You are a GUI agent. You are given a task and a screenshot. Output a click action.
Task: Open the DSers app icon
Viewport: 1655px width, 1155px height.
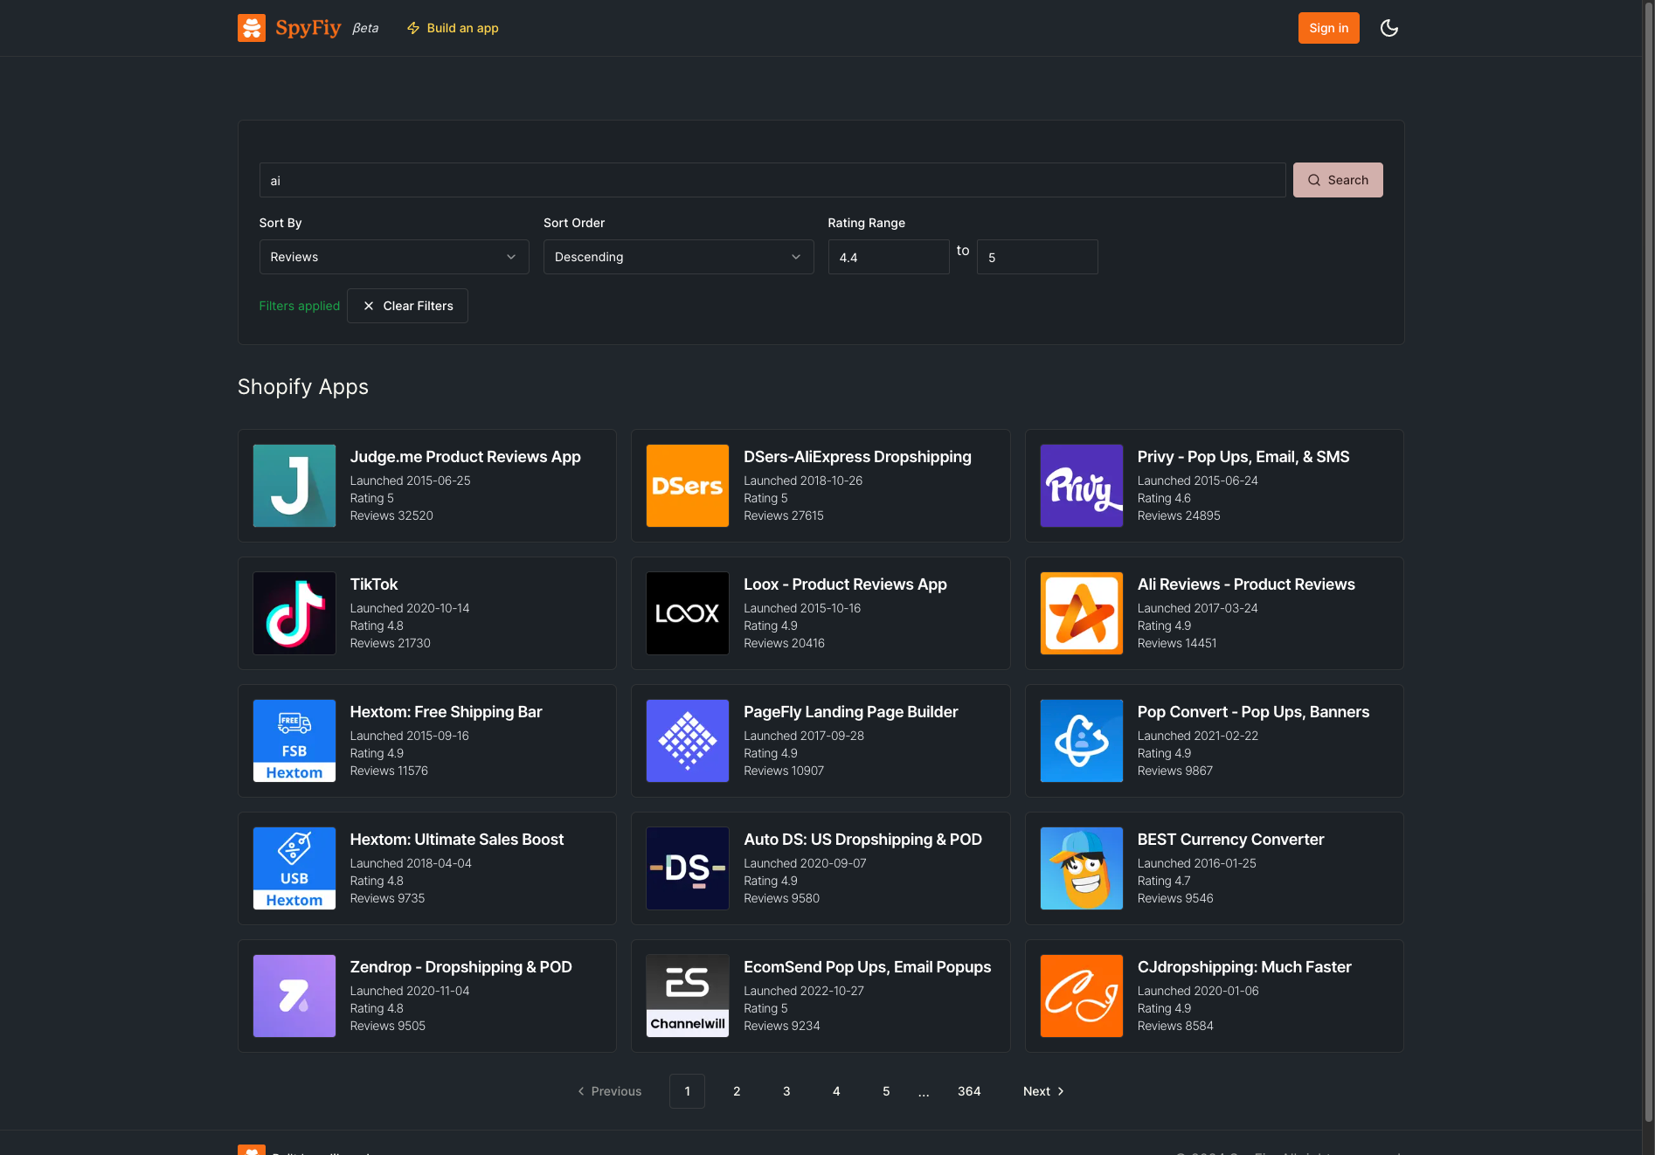pyautogui.click(x=688, y=486)
